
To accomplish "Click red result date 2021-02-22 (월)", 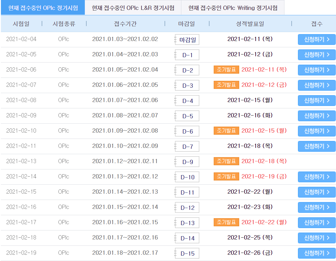I will click(x=264, y=222).
